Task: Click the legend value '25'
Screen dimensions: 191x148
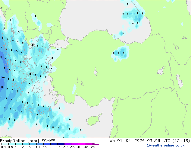Action: click(58, 147)
